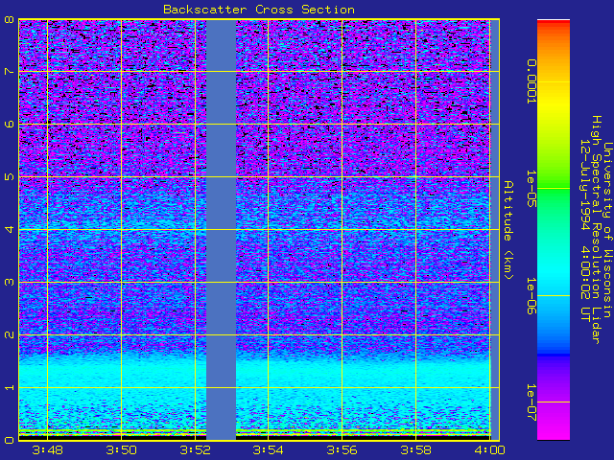The width and height of the screenshot is (614, 460).
Task: Click the "3:58" time axis label
Action: (415, 450)
